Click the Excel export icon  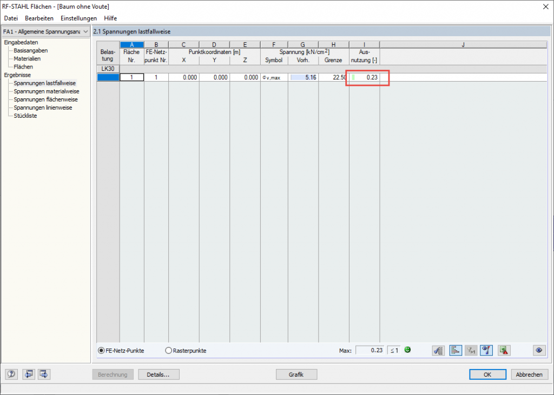504,351
